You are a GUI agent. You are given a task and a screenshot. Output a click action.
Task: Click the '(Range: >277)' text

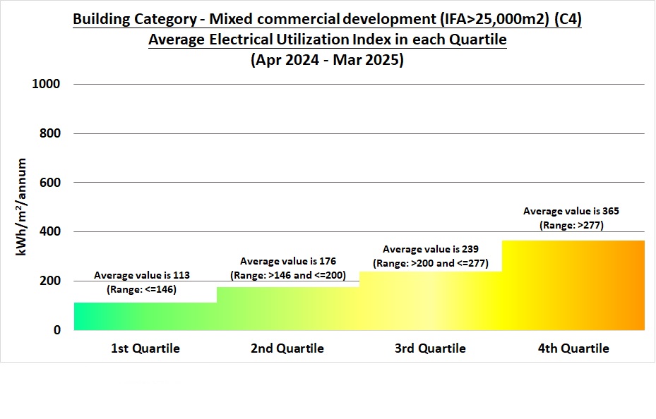[x=571, y=224]
